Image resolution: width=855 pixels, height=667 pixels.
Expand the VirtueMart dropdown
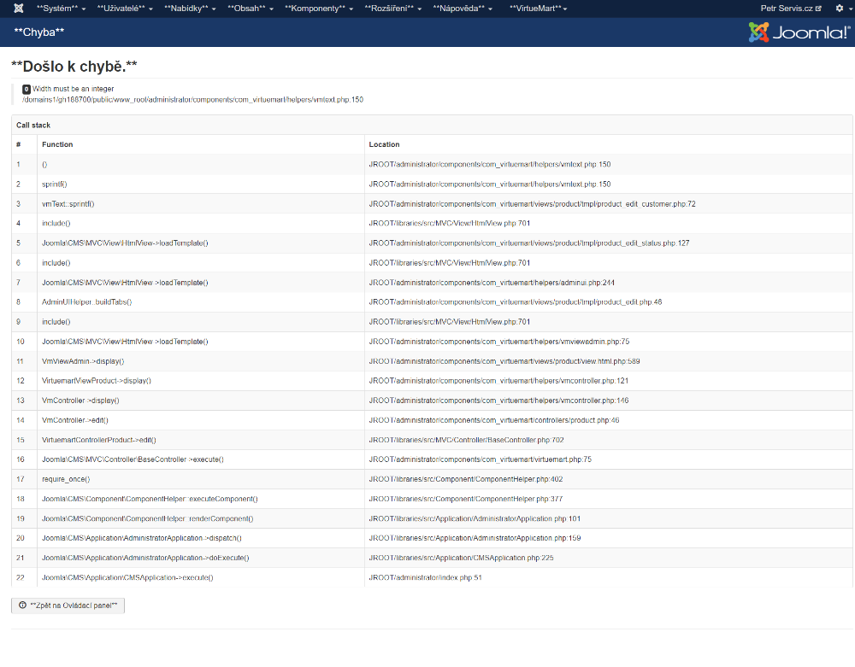538,8
